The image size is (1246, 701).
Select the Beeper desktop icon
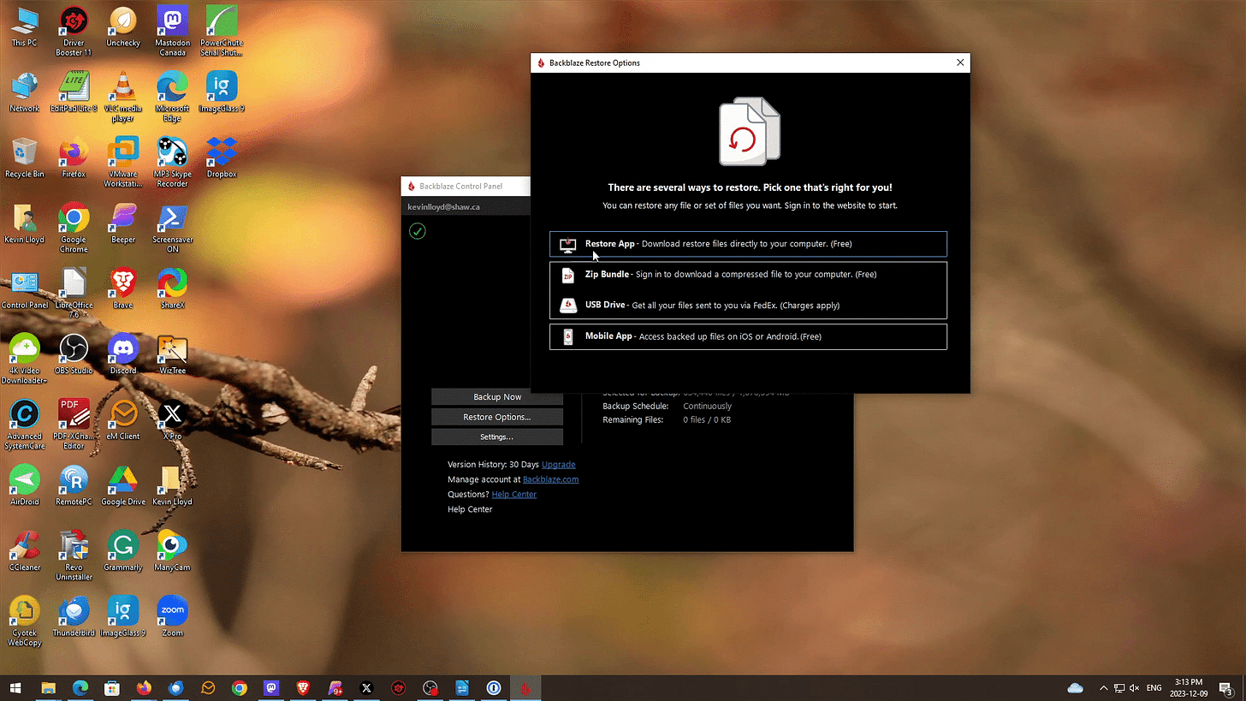coord(123,223)
